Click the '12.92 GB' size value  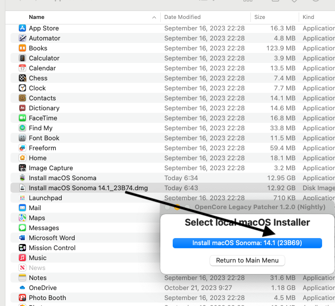(281, 188)
